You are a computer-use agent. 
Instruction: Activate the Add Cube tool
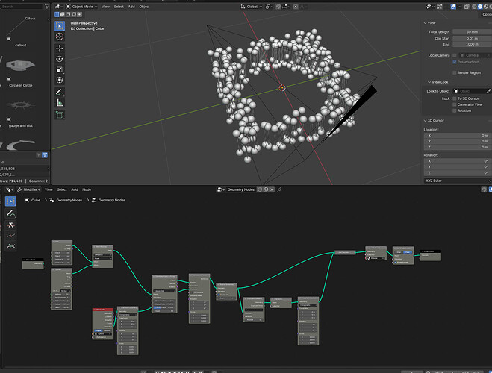pos(59,114)
